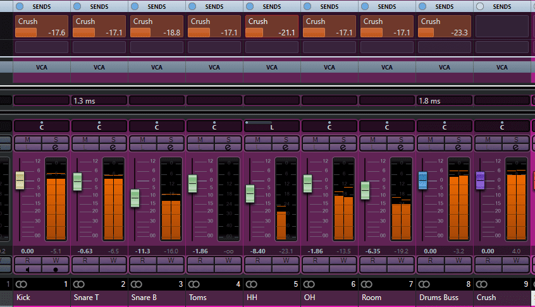The width and height of the screenshot is (535, 307).
Task: Enable Read automation on Snare T
Action: (x=85, y=261)
